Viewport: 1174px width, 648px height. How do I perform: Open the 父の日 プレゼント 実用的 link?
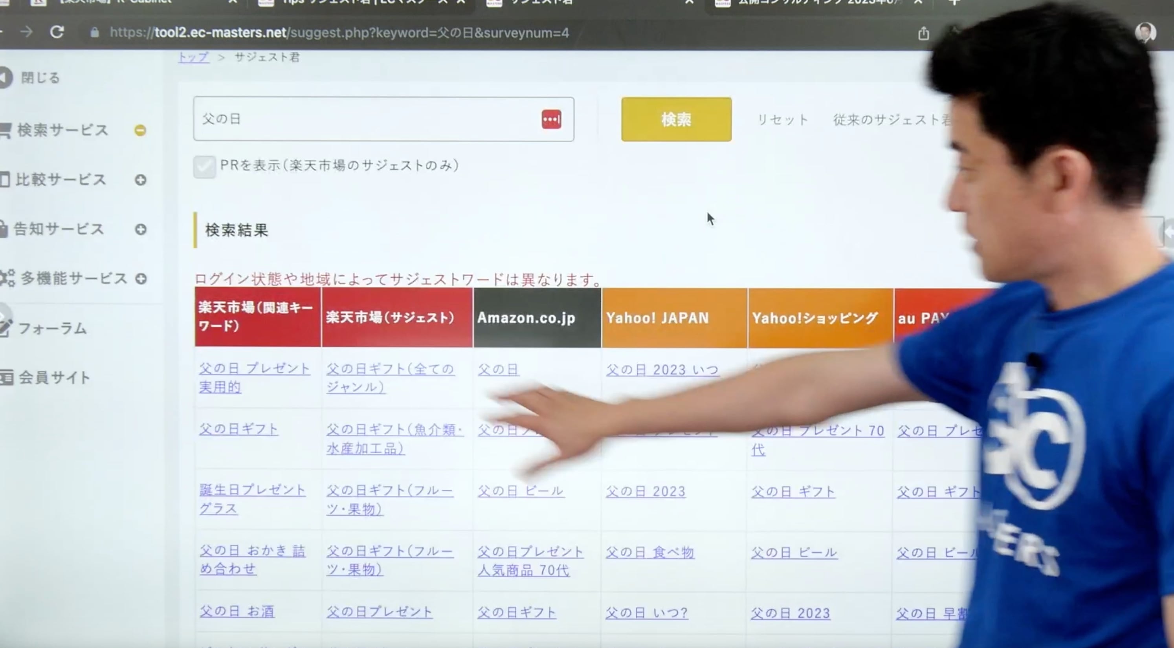[255, 378]
